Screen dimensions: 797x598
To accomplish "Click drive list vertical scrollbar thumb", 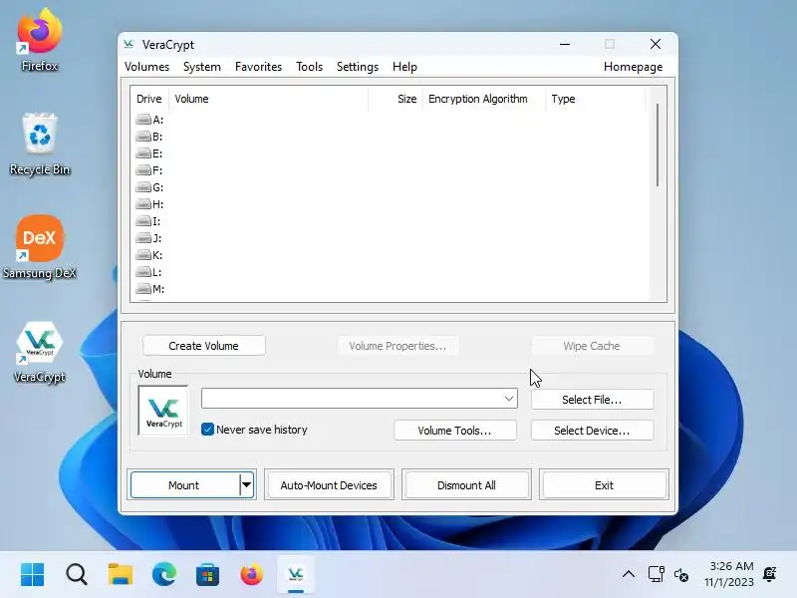I will (658, 145).
